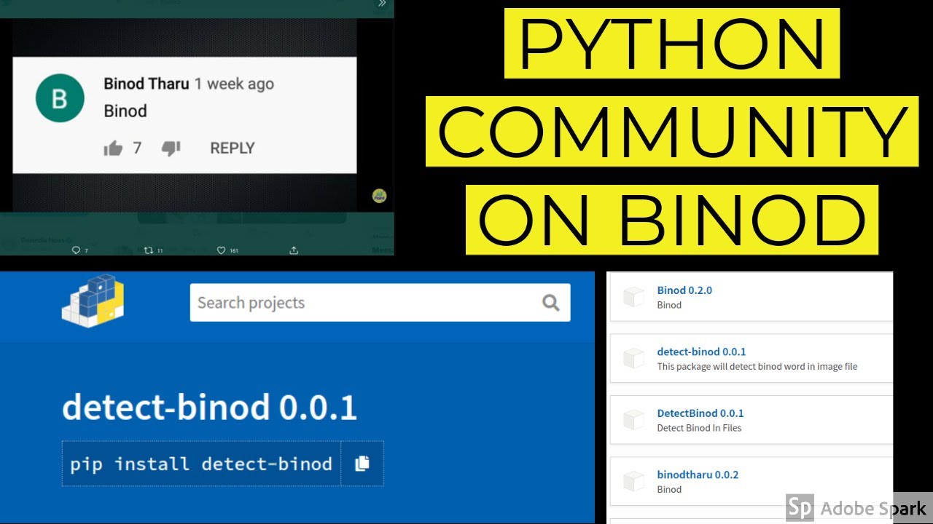This screenshot has height=524, width=933.
Task: Select the pip install detect-binod text
Action: pos(201,464)
